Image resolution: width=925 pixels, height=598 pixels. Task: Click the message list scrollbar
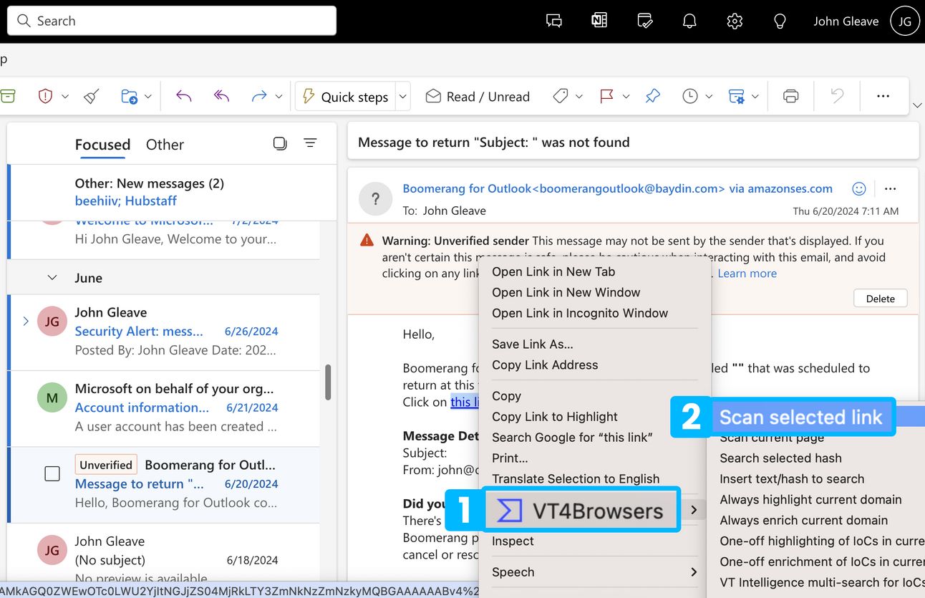pos(328,382)
